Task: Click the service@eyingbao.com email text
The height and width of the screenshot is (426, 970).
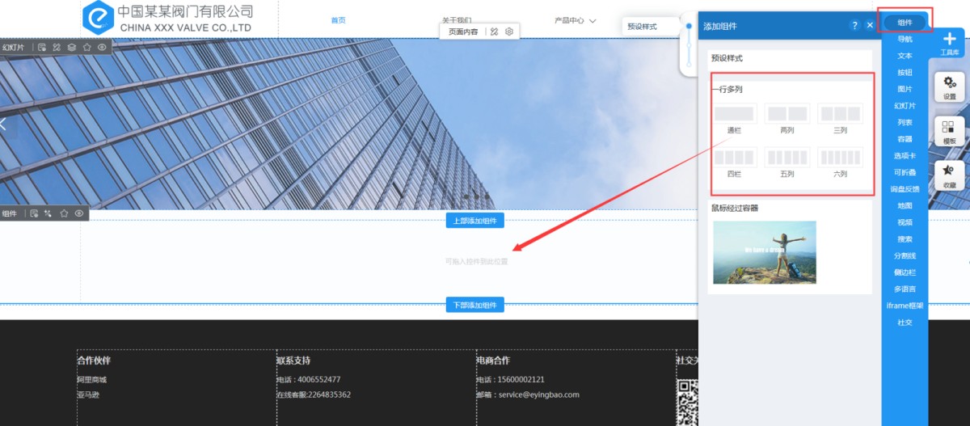Action: [x=539, y=394]
